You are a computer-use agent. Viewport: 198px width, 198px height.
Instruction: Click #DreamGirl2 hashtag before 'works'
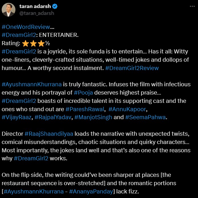[31, 159]
